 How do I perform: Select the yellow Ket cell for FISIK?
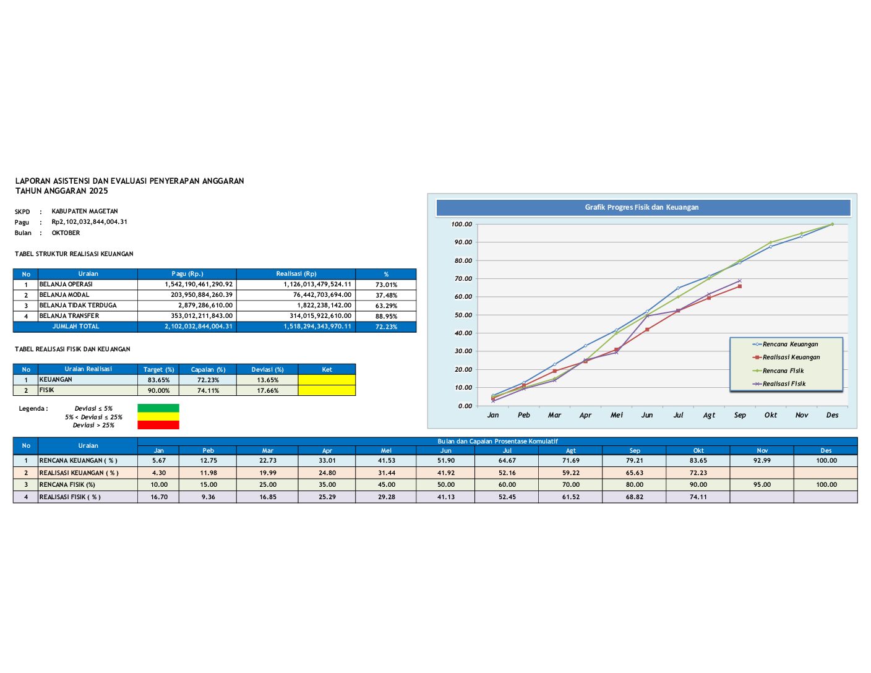(x=327, y=390)
